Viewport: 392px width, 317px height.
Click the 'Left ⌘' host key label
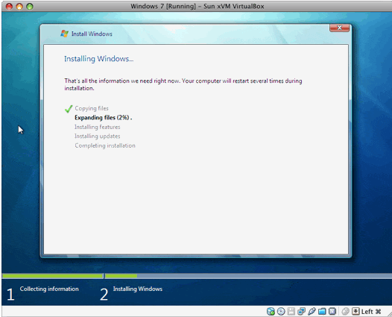(371, 312)
